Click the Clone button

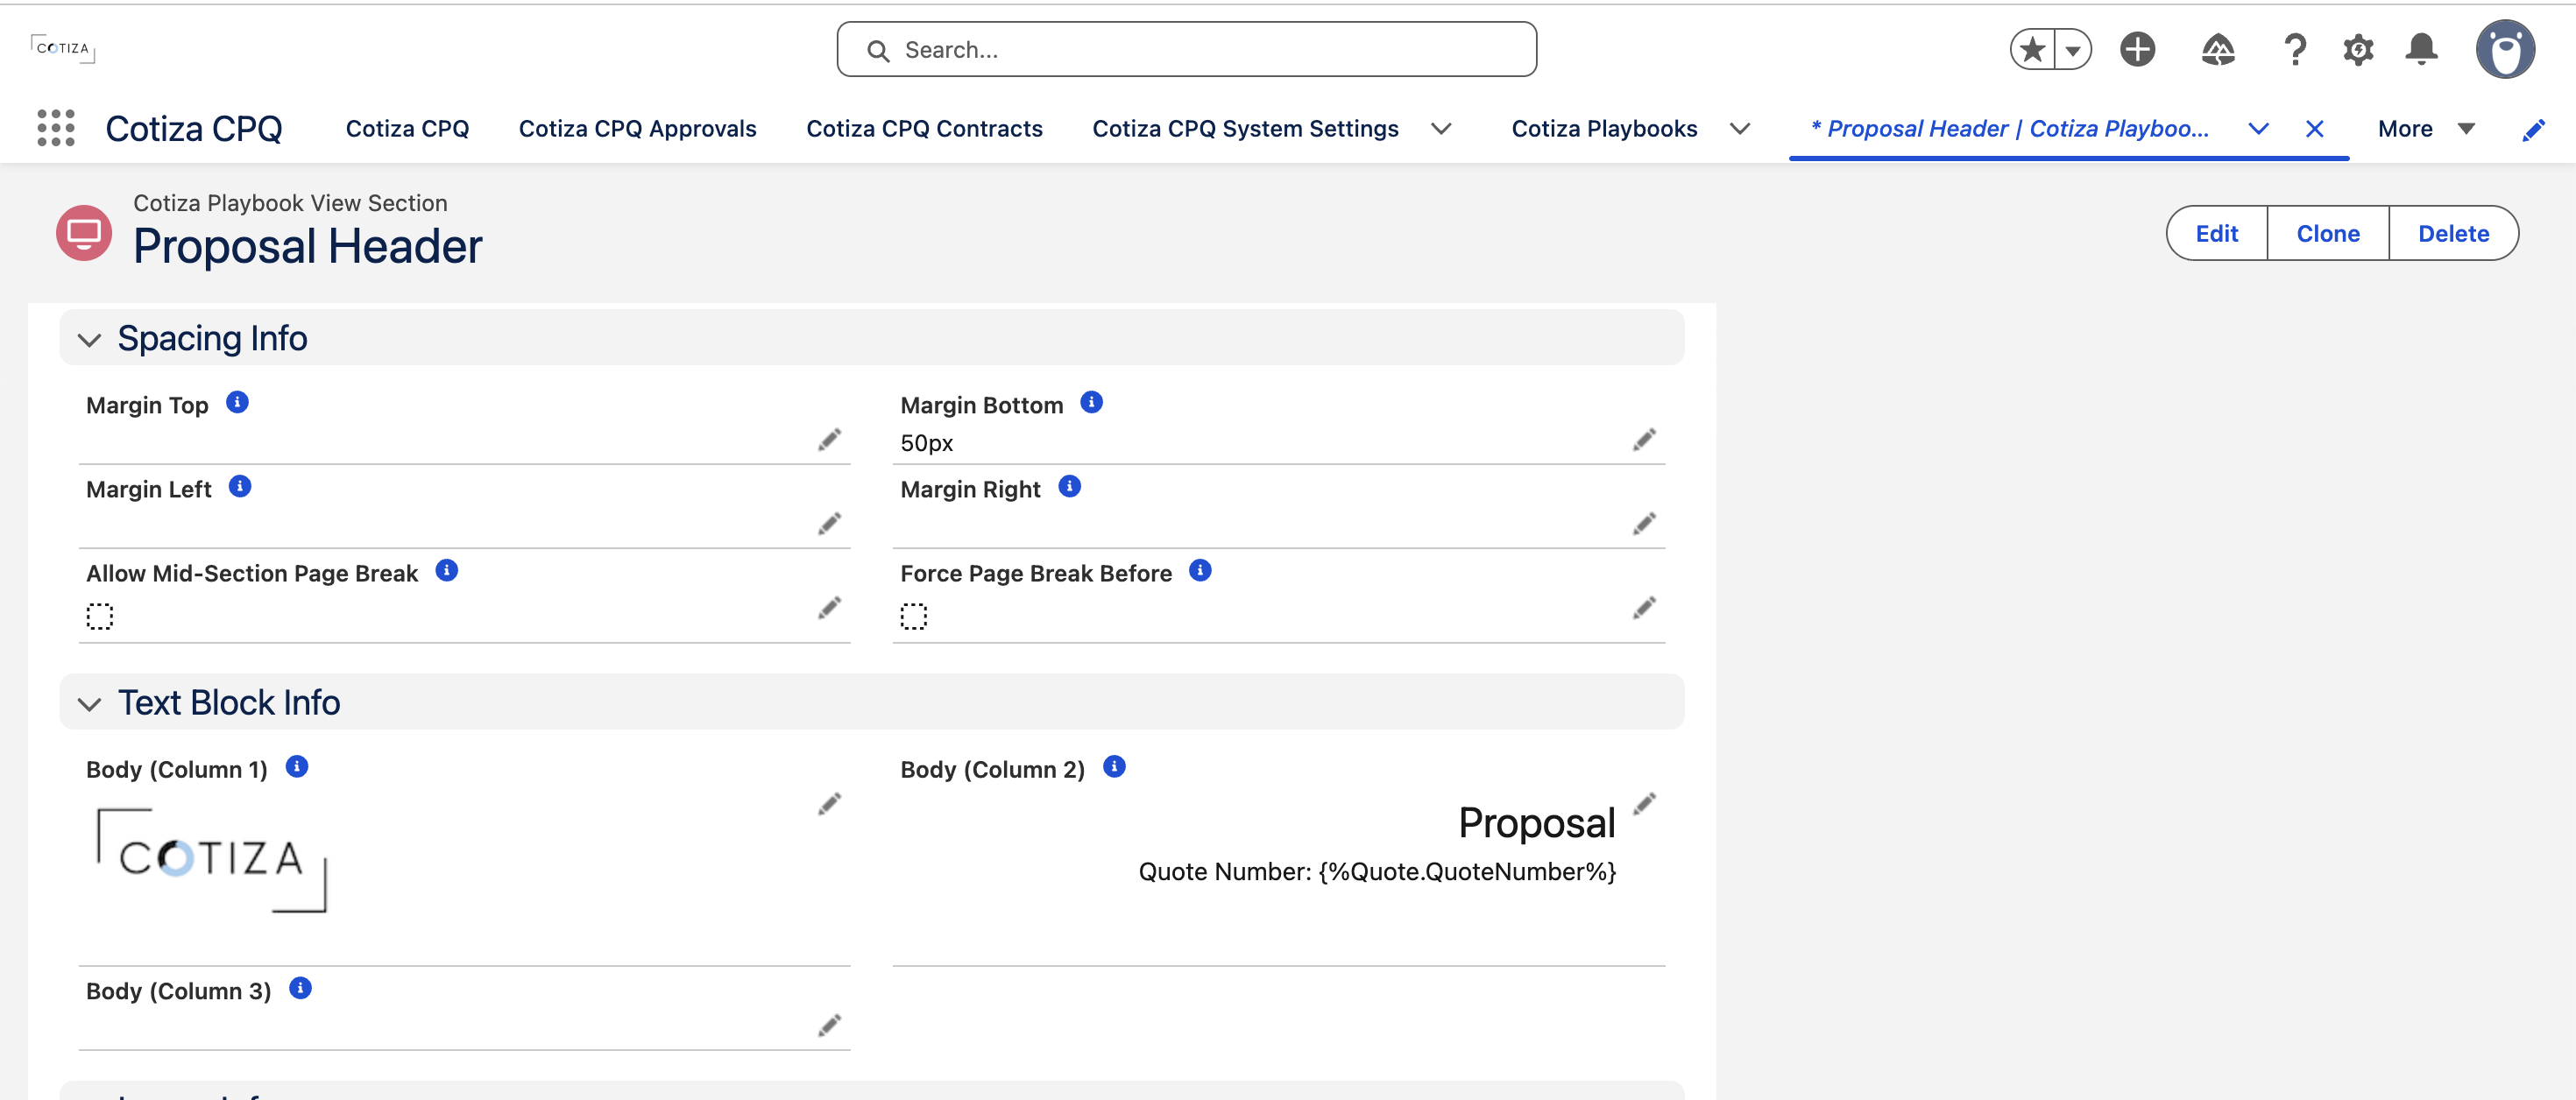2328,233
